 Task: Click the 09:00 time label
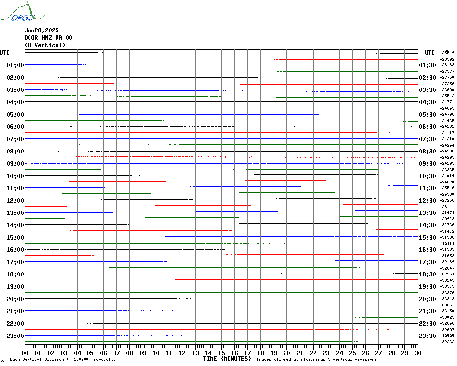coord(15,163)
